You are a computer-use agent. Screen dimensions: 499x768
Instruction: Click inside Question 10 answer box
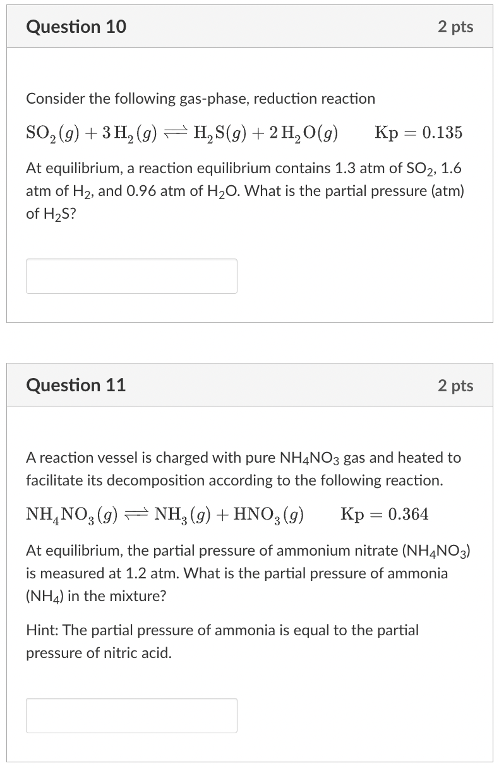click(131, 276)
